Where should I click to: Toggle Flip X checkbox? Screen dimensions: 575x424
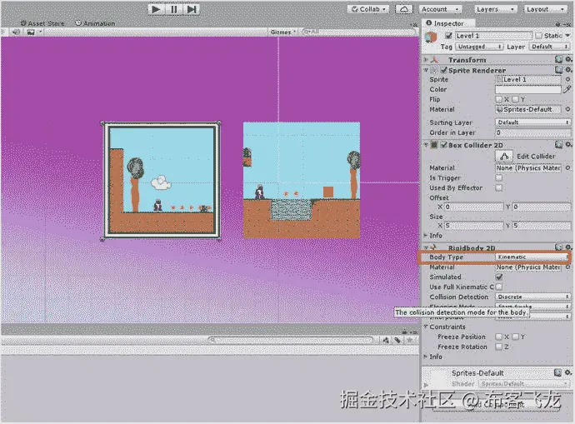[x=498, y=99]
